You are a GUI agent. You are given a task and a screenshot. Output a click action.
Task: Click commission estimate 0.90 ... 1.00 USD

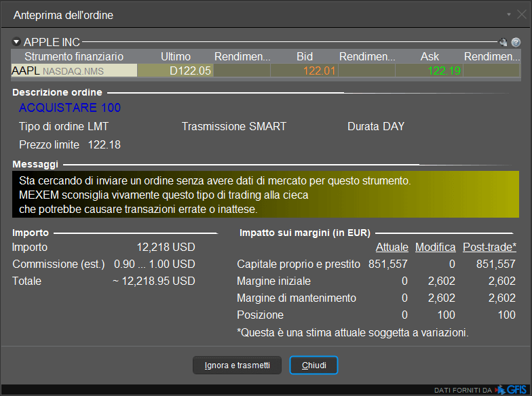click(x=155, y=264)
